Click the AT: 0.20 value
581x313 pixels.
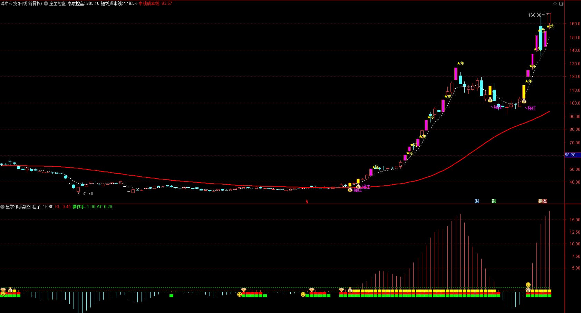point(104,207)
